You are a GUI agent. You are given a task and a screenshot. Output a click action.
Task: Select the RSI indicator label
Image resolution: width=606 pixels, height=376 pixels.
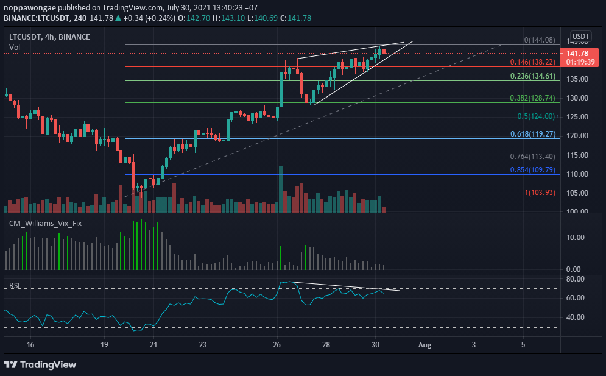[x=15, y=286]
